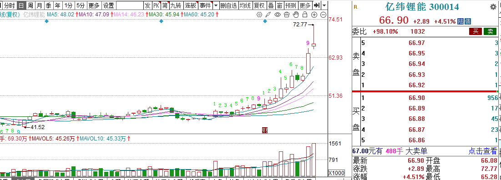Click the red 买 buy button
Screen dimensions: 501x180
pyautogui.click(x=476, y=31)
